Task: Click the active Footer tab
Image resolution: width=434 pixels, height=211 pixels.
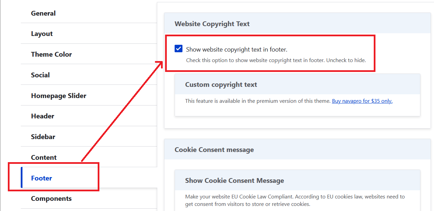Action: point(42,178)
